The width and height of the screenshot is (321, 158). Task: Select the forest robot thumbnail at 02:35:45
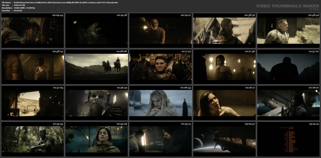coord(33,139)
